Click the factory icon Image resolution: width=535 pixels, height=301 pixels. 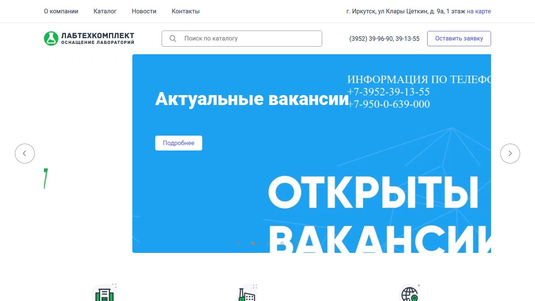(x=247, y=293)
